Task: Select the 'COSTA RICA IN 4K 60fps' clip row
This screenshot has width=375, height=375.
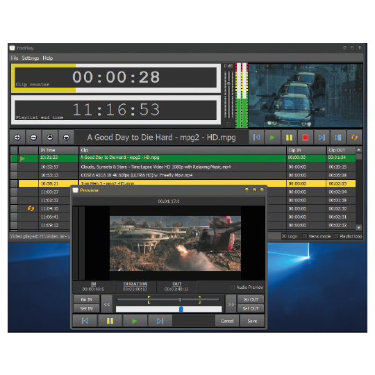Action: tap(183, 175)
